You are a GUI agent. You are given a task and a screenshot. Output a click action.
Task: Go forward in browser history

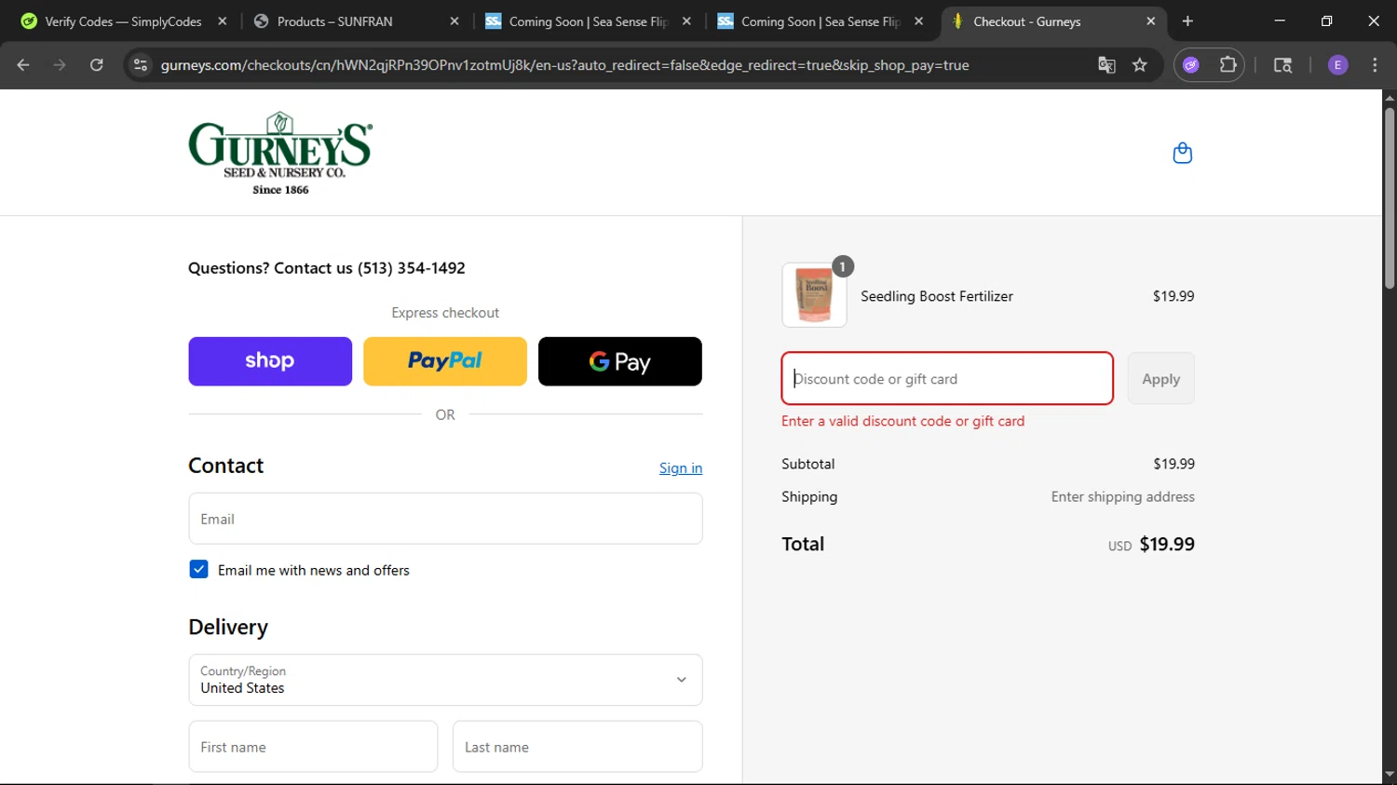pos(60,65)
